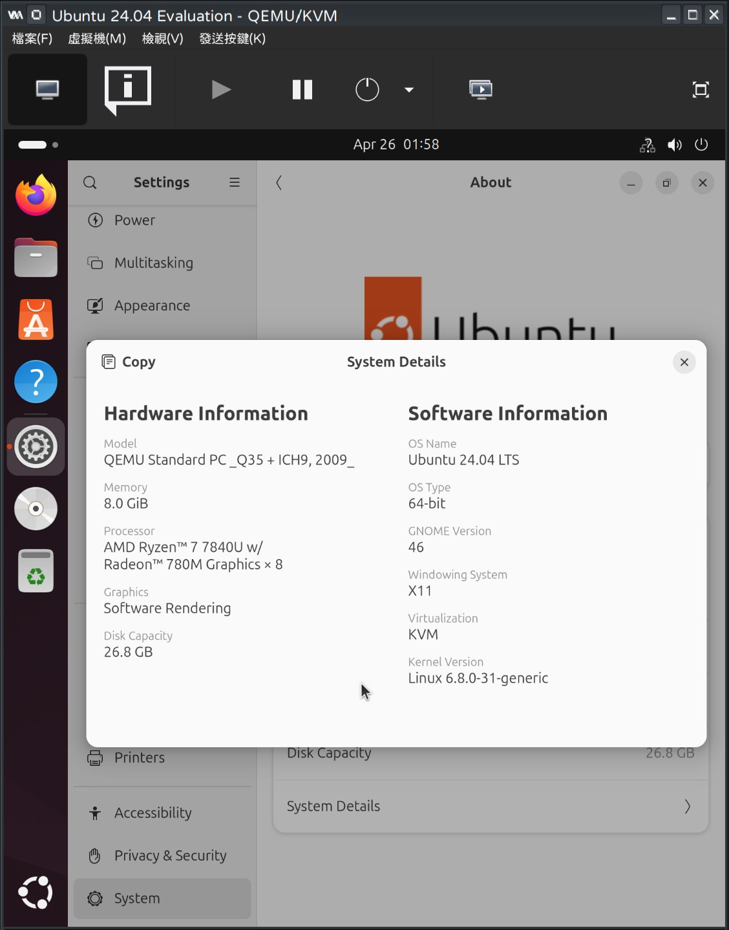Image resolution: width=729 pixels, height=930 pixels.
Task: Pause the virtual machine
Action: coord(302,89)
